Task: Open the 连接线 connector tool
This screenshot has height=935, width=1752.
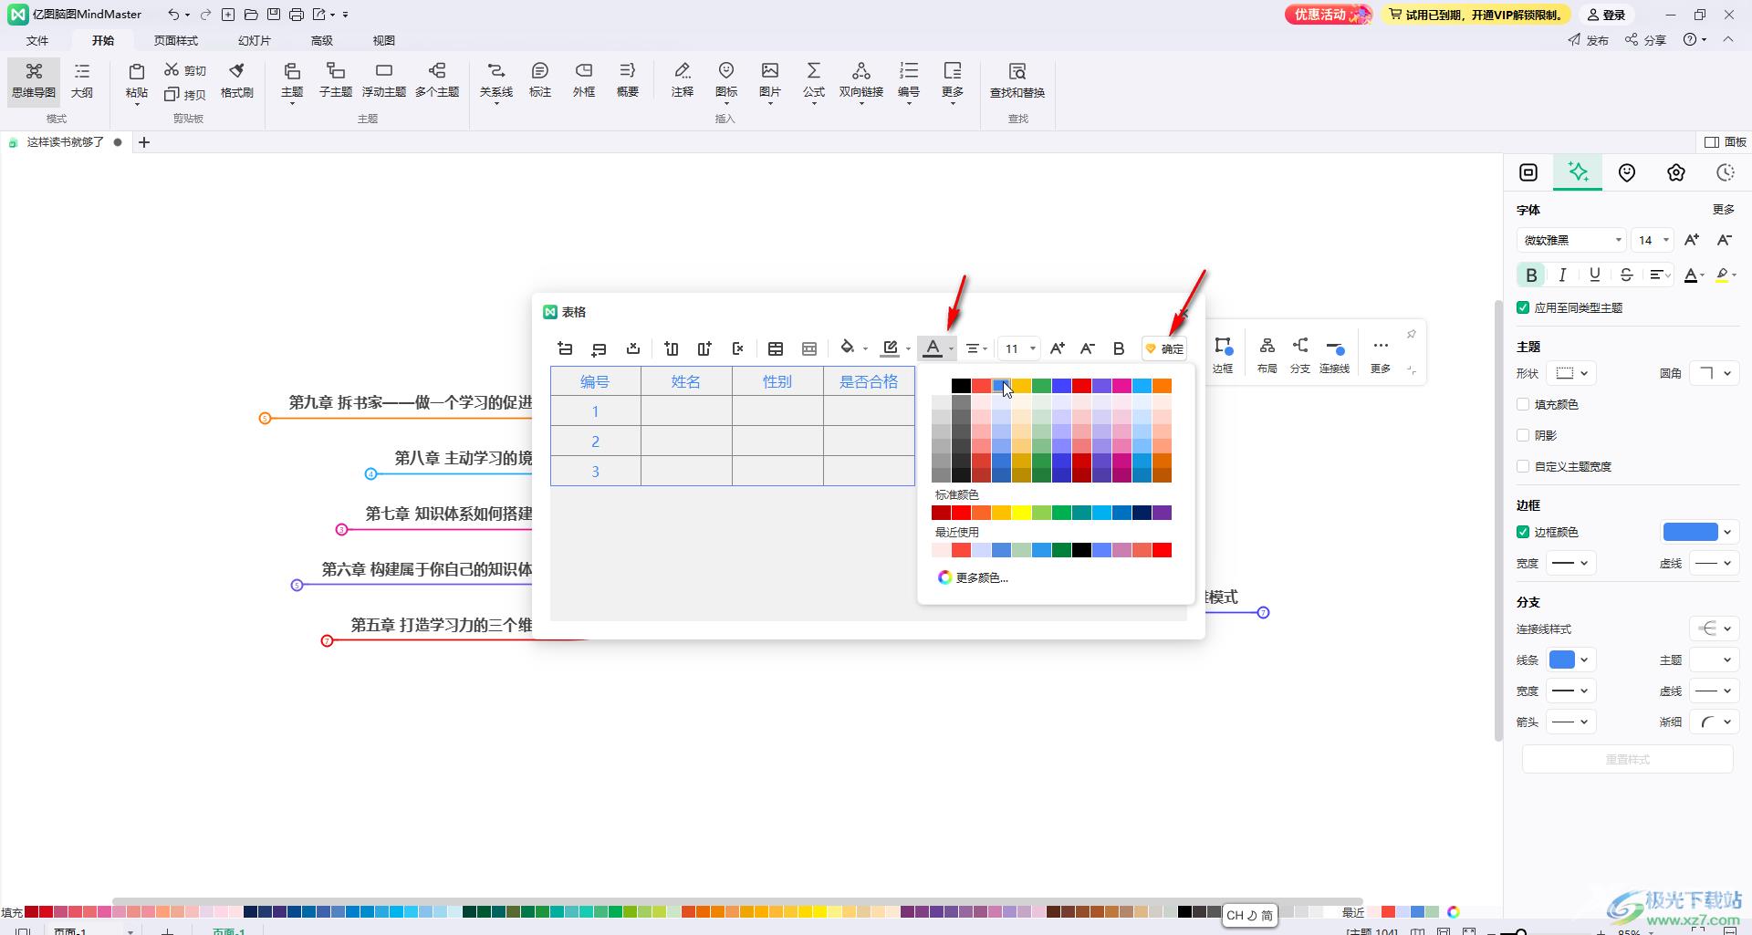Action: (1334, 355)
